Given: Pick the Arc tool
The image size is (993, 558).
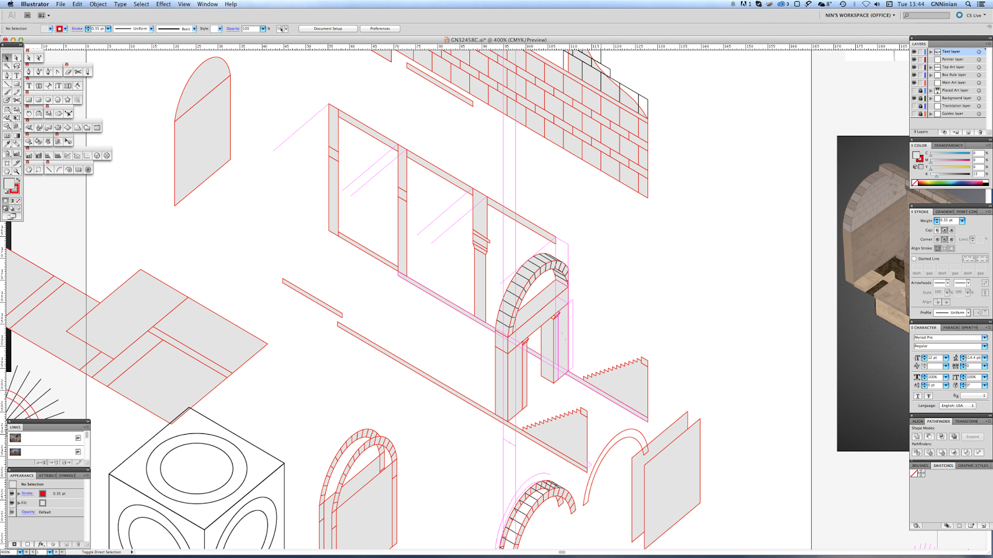Looking at the screenshot, I should pyautogui.click(x=58, y=170).
